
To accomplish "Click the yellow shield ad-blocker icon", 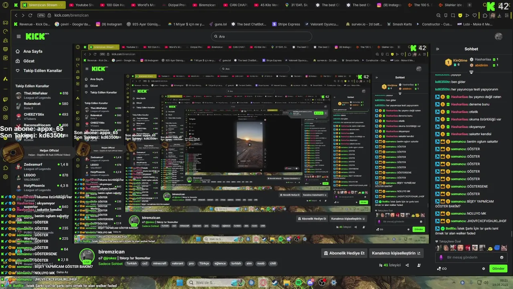I will [x=460, y=15].
